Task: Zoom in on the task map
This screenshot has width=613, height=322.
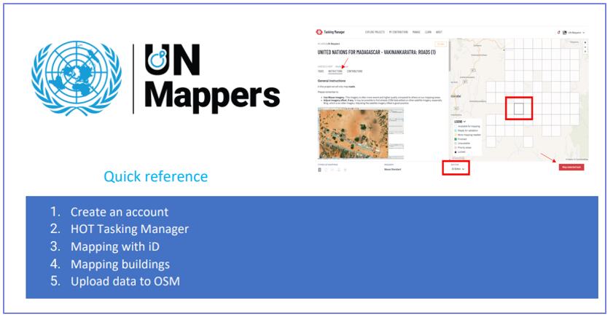Action: (x=586, y=43)
